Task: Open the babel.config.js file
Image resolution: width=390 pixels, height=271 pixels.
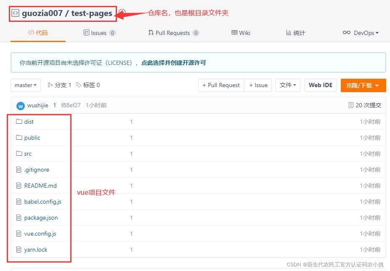Action: coord(43,202)
